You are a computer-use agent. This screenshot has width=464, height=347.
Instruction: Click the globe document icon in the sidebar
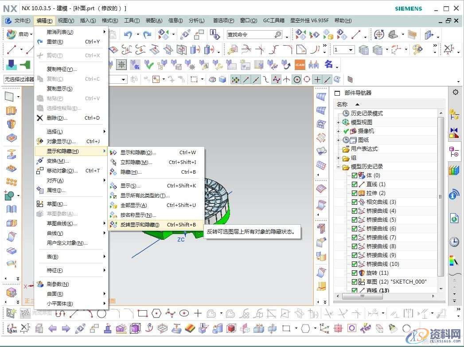(455, 218)
